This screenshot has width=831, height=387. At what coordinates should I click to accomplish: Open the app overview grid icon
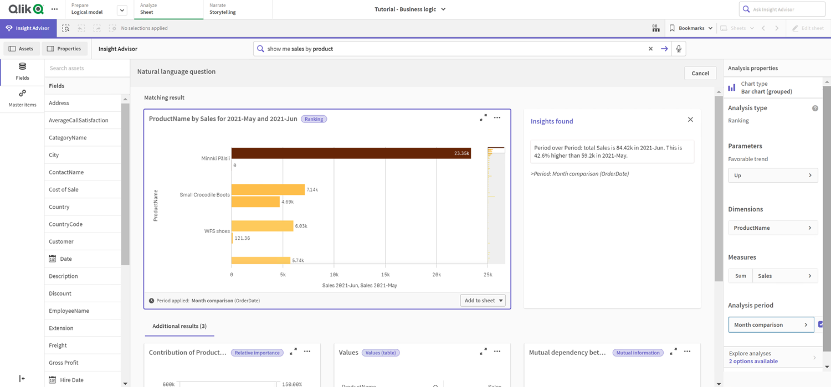(656, 28)
